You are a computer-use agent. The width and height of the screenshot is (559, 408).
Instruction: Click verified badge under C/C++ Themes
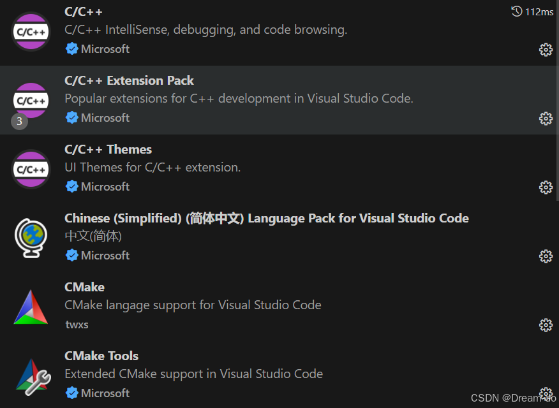72,186
